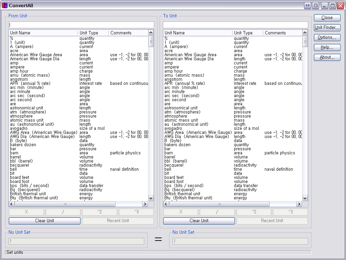Click scroll down arrow in To Unit list
This screenshot has height=260, width=346.
point(305,198)
